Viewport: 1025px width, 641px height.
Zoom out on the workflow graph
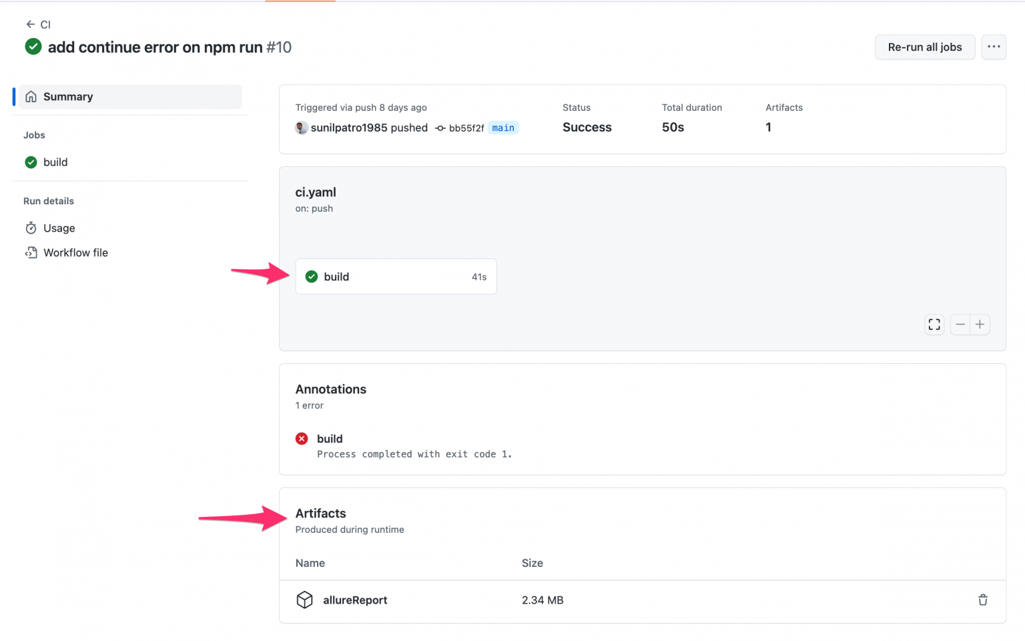960,324
